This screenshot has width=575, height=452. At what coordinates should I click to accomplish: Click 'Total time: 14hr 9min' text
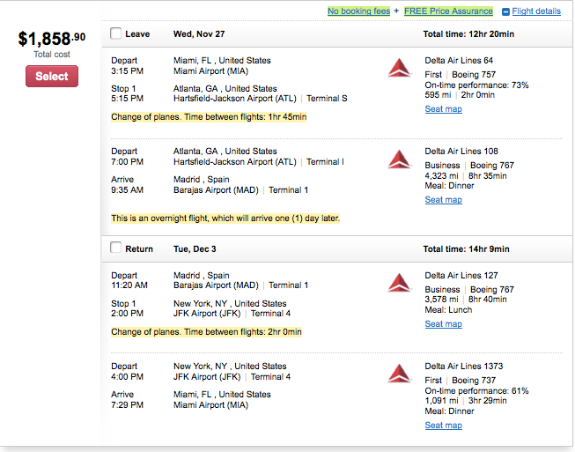pos(466,249)
